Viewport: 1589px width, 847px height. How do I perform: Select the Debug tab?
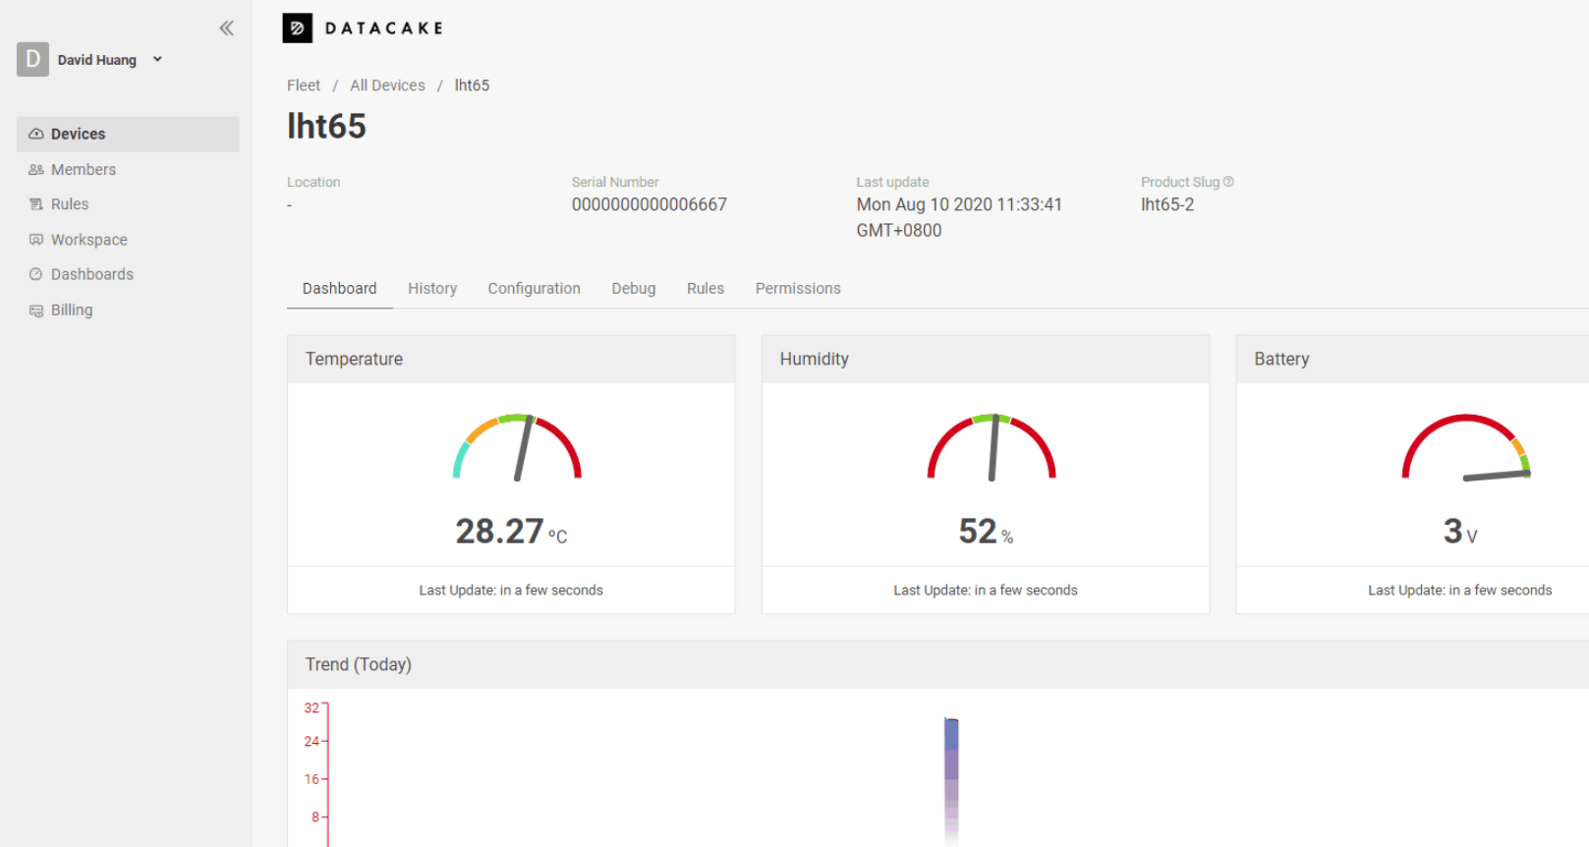click(x=634, y=288)
